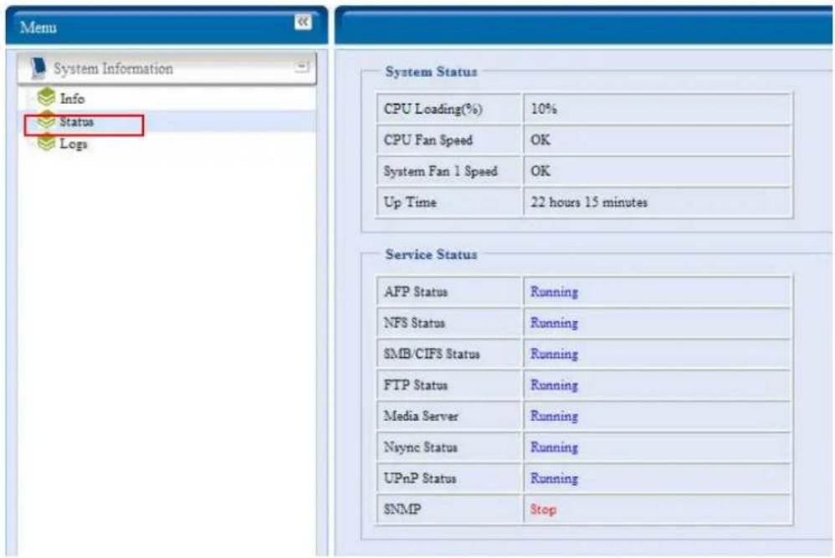Screen dimensions: 835x558
Task: Click the Nsync Status Running link
Action: (554, 448)
